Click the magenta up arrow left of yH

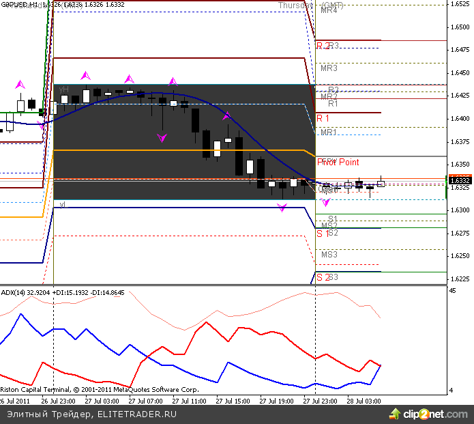pyautogui.click(x=20, y=85)
